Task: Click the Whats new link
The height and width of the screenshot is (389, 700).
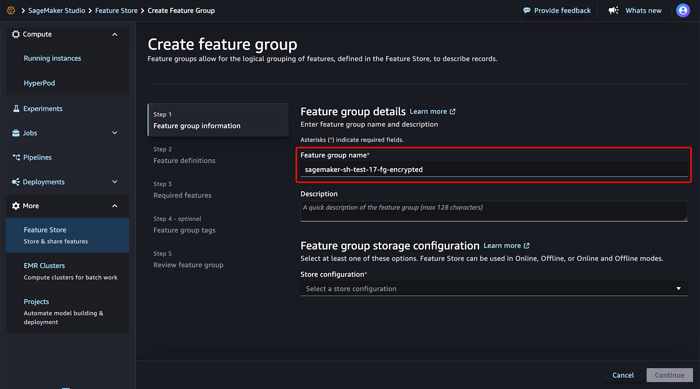Action: coord(643,11)
